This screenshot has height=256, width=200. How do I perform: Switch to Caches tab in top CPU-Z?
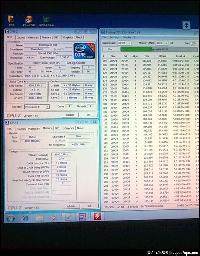[x=21, y=37]
